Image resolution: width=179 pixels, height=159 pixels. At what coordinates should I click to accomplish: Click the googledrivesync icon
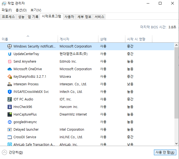tap(10, 122)
